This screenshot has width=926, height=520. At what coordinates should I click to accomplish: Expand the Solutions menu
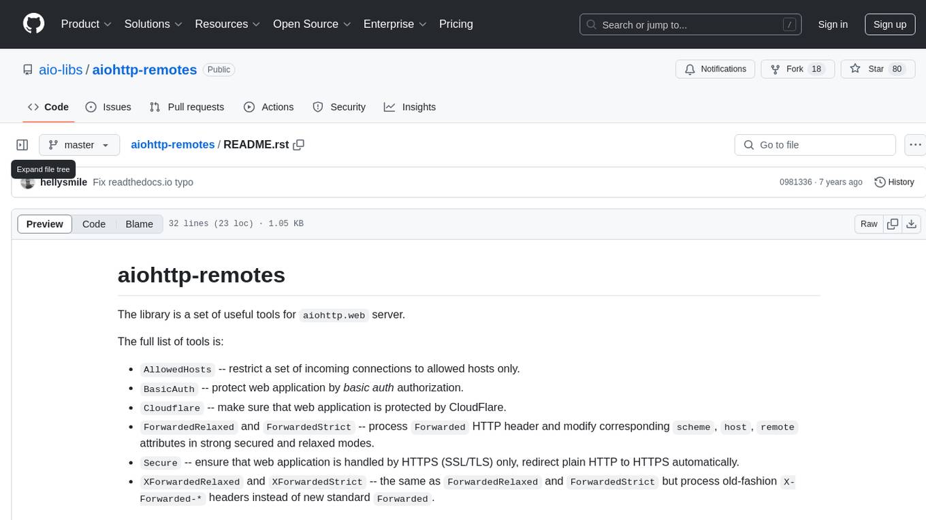pyautogui.click(x=154, y=24)
